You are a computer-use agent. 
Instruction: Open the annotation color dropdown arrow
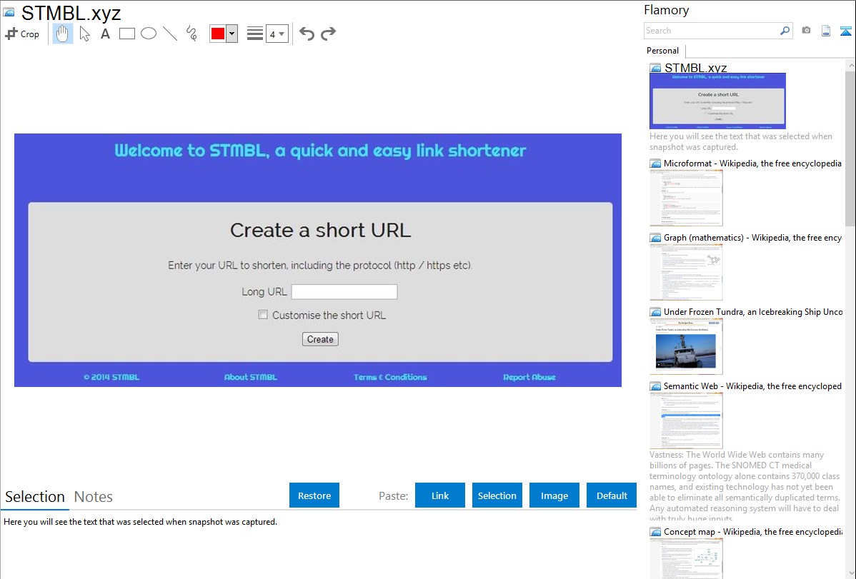tap(232, 34)
